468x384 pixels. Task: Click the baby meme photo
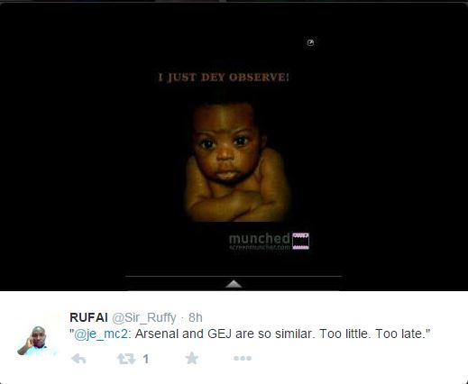(237, 162)
